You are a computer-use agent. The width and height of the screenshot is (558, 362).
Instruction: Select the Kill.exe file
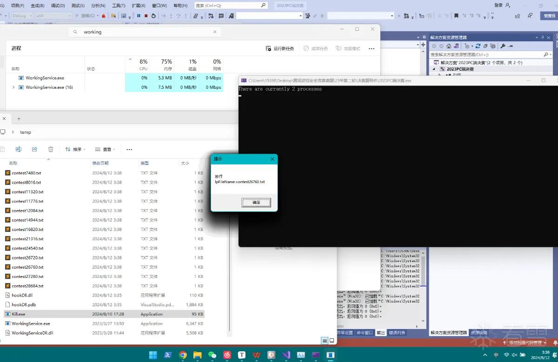click(104, 314)
